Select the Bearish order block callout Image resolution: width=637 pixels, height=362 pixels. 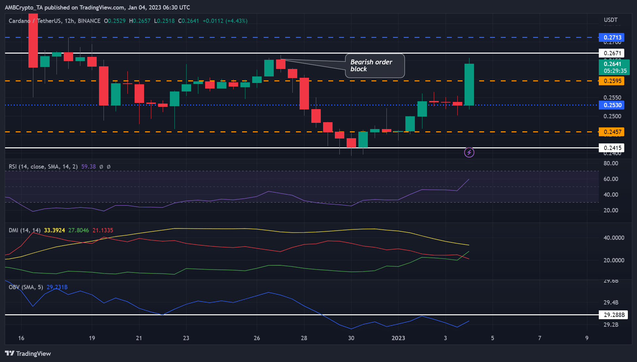tap(375, 66)
